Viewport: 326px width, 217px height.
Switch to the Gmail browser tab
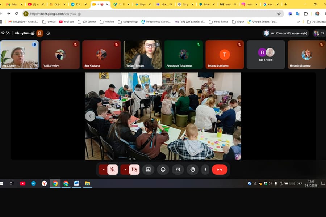14,4
